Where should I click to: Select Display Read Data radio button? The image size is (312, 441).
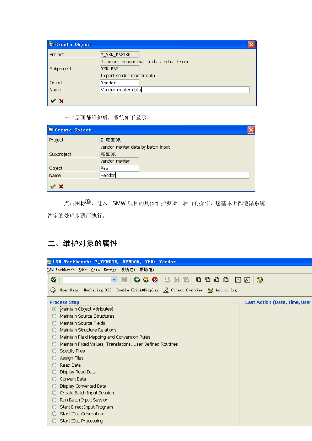coord(54,372)
